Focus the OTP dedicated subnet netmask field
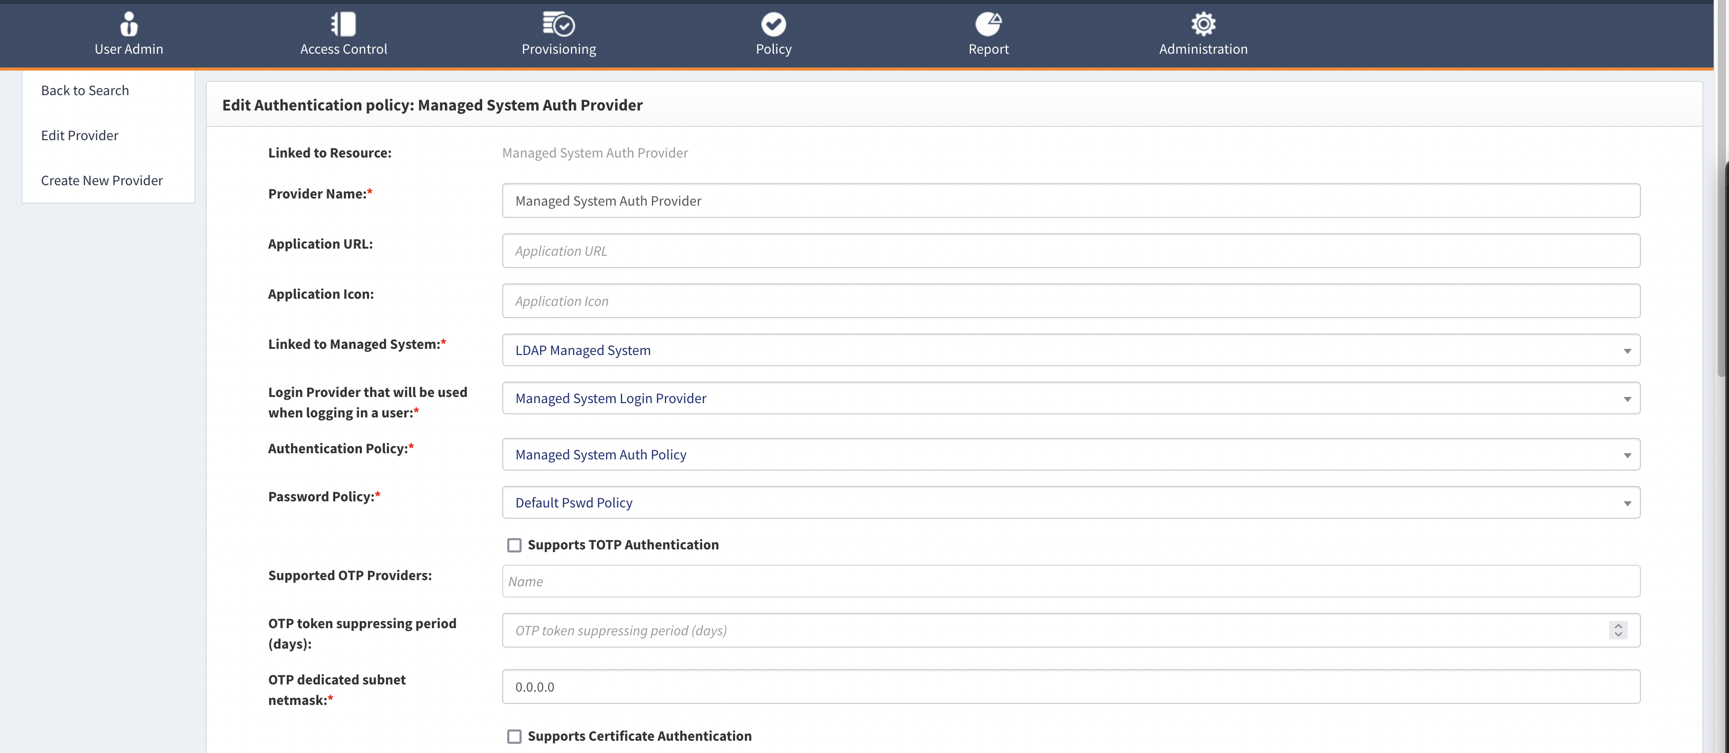The height and width of the screenshot is (753, 1729). (x=1071, y=686)
